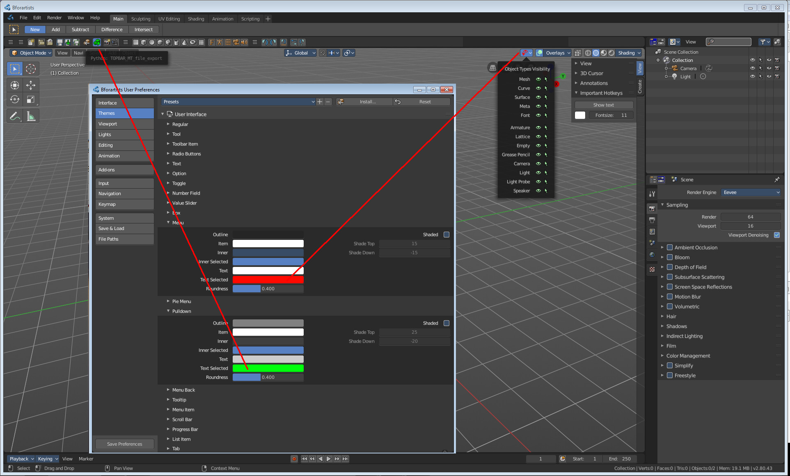
Task: Click the Install... theme button
Action: [364, 102]
